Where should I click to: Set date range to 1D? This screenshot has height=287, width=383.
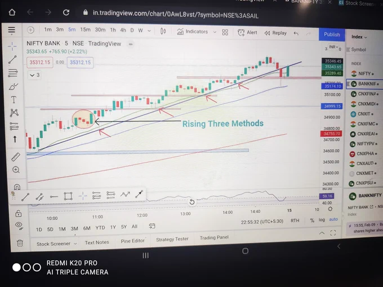[39, 230]
